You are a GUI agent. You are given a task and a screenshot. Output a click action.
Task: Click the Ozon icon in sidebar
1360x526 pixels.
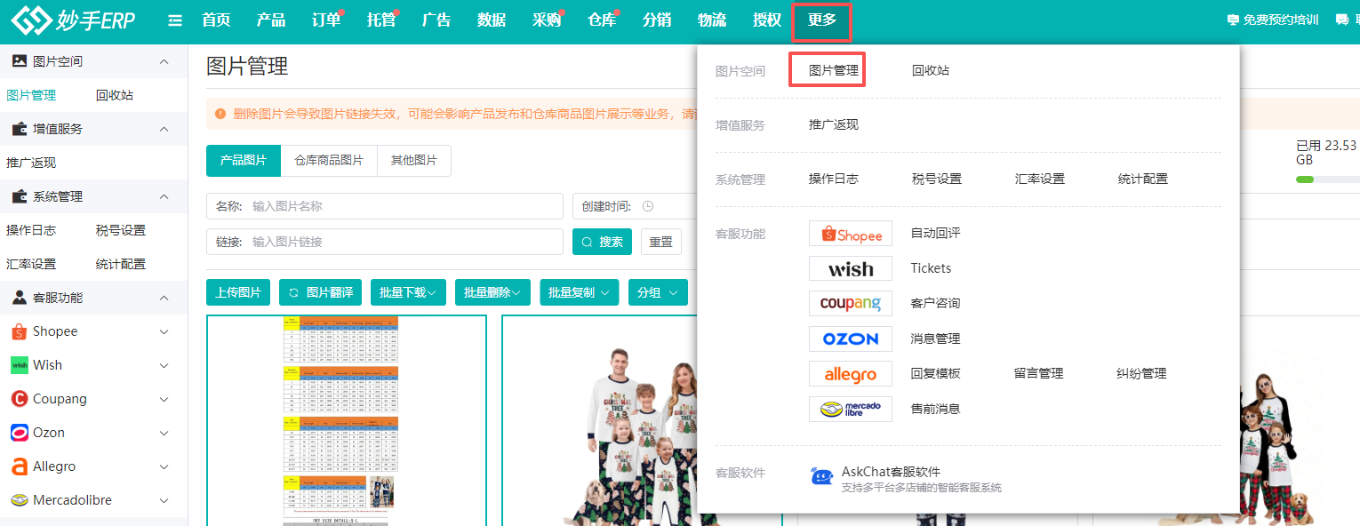coord(19,433)
